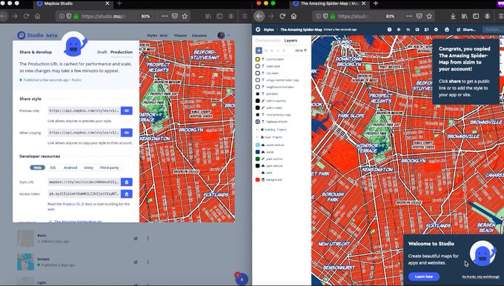Image resolution: width=504 pixels, height=286 pixels.
Task: Open the Streets style three-dot menu
Action: click(x=147, y=262)
